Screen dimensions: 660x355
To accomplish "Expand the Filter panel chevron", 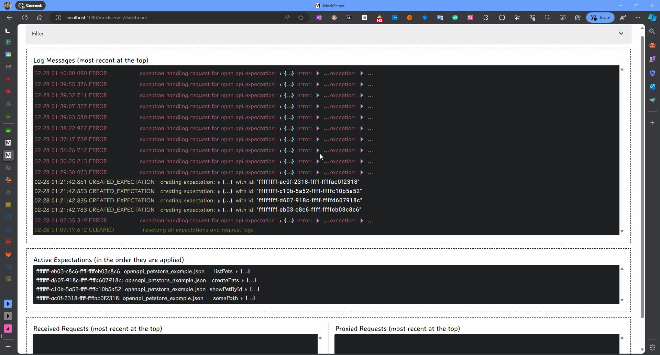I will pyautogui.click(x=621, y=34).
